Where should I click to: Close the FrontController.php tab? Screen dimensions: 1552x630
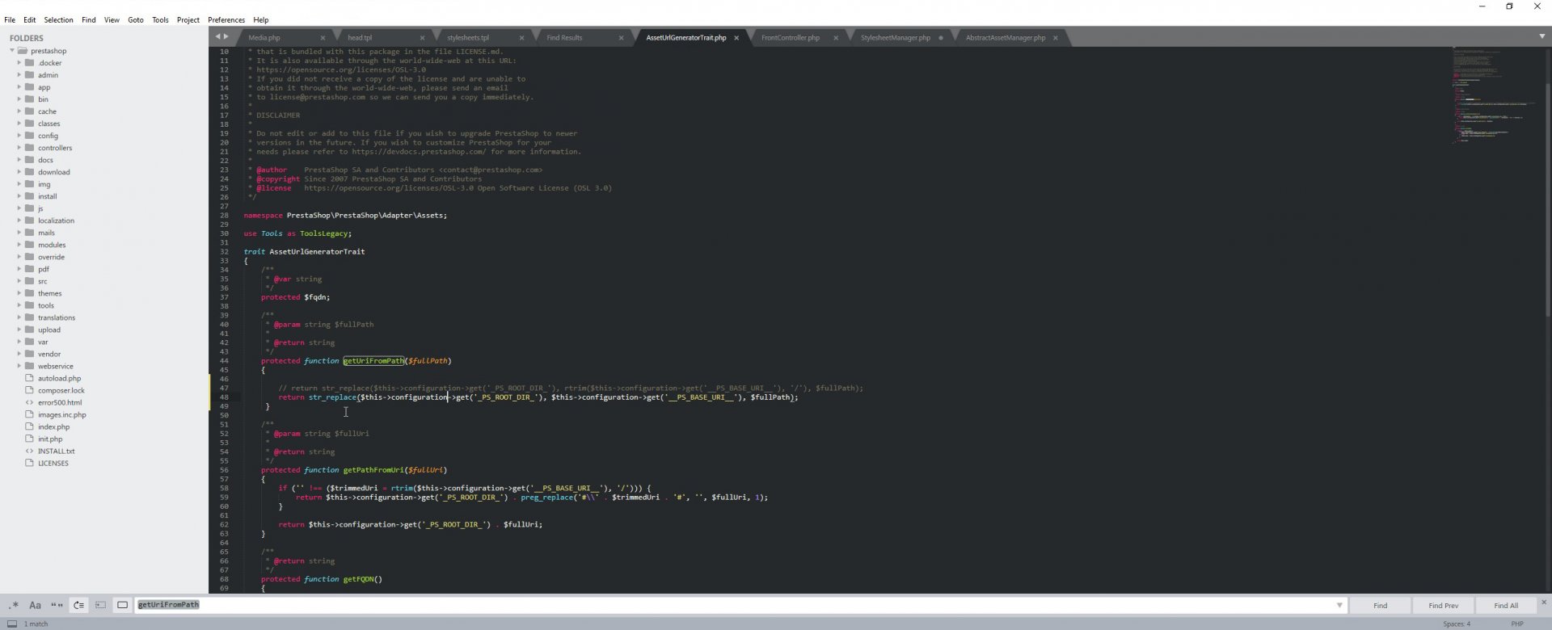click(x=836, y=38)
